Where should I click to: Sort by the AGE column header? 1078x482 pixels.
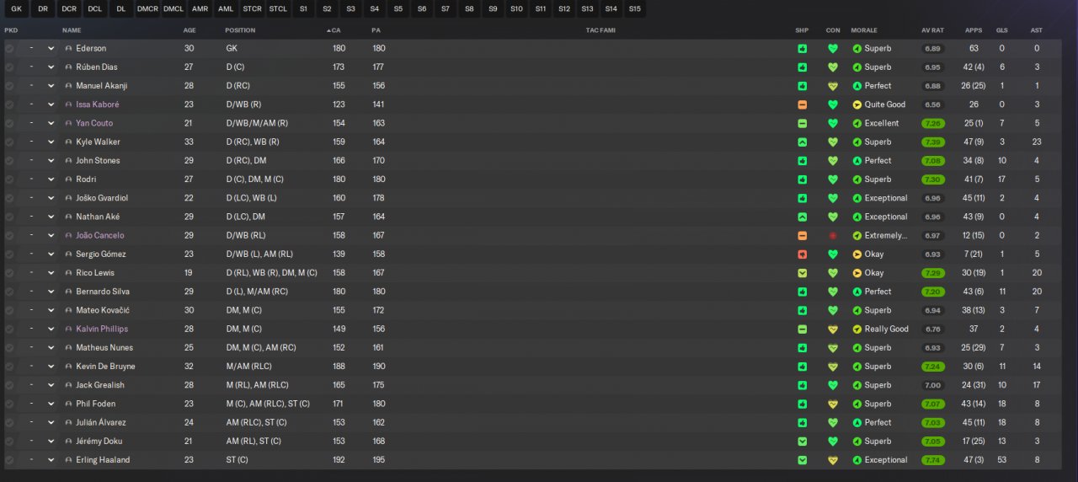pos(189,30)
